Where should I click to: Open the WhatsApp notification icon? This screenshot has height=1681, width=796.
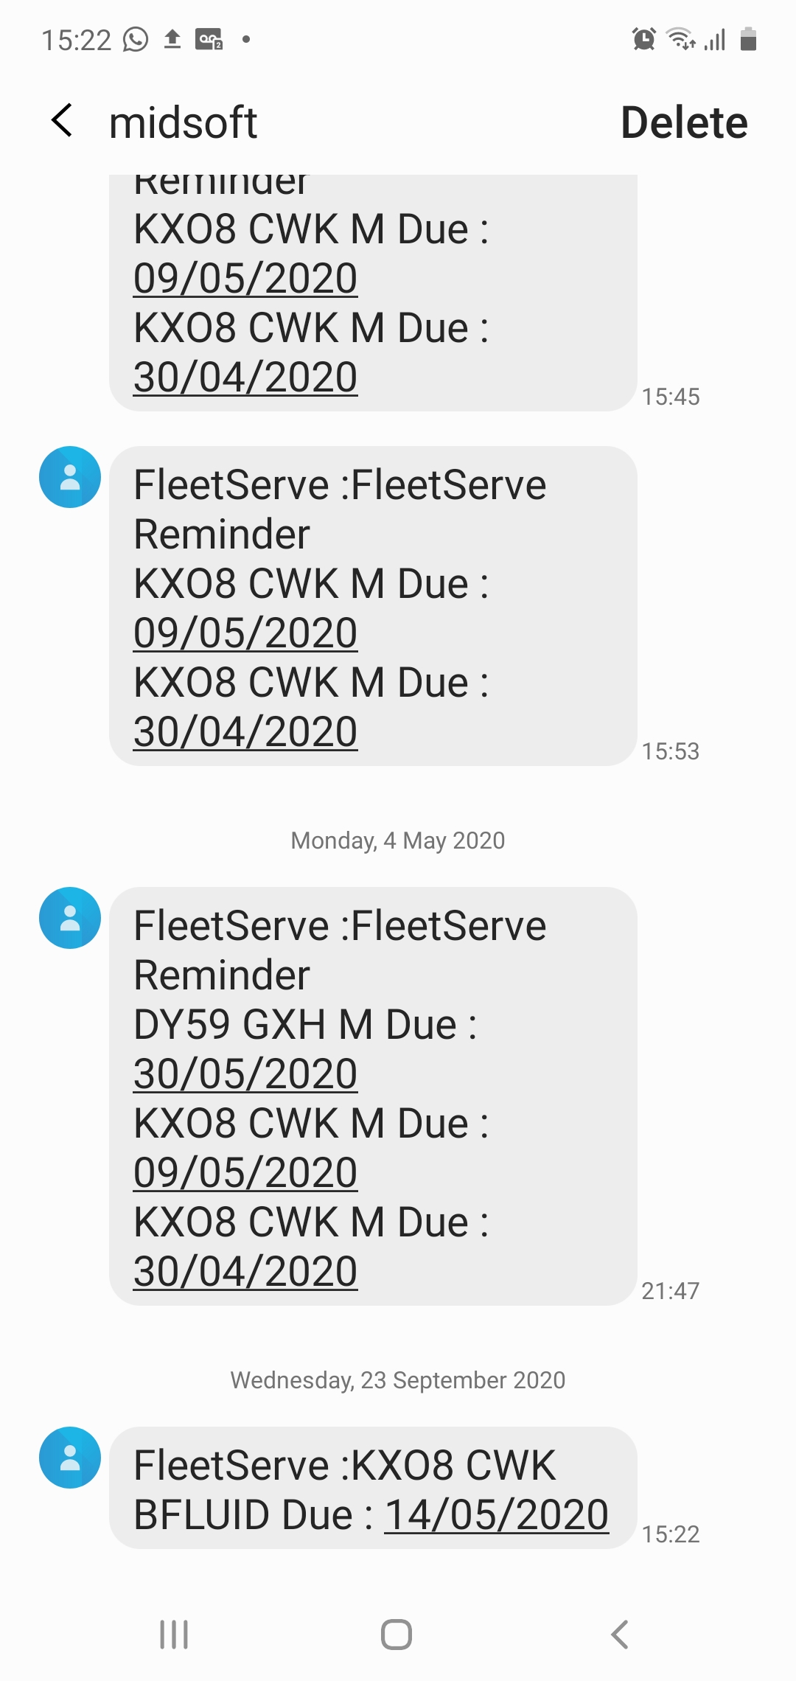tap(135, 41)
